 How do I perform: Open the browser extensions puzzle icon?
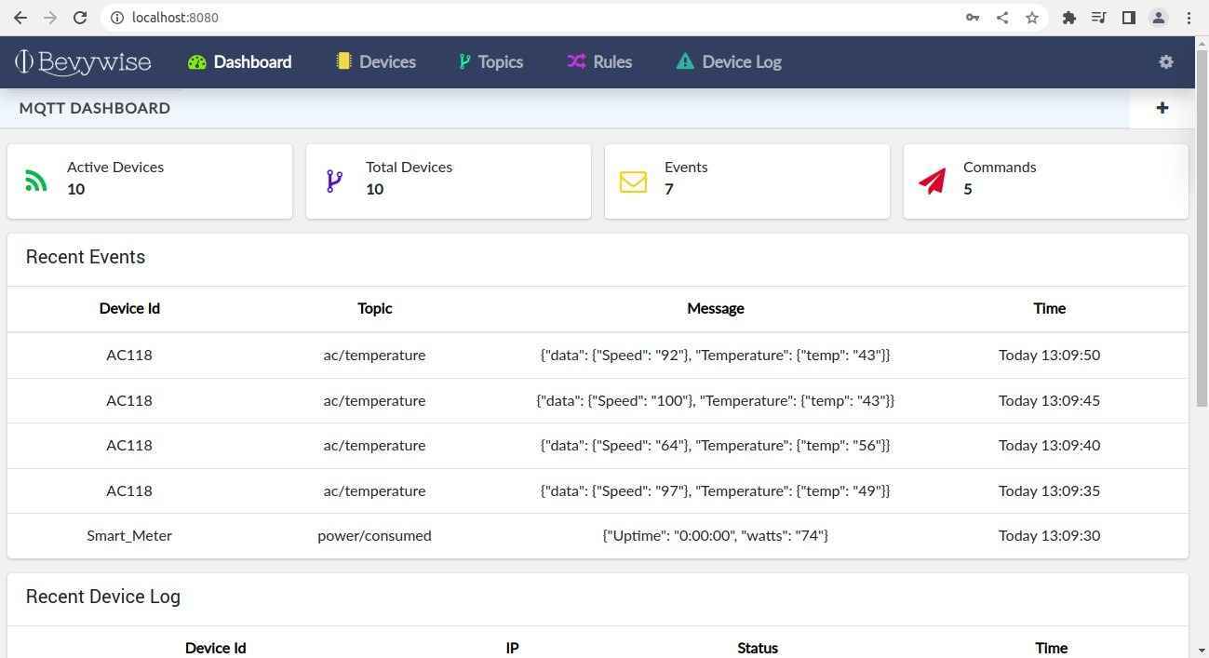pos(1068,17)
